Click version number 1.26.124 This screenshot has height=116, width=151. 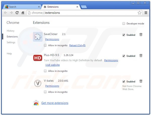68,55
